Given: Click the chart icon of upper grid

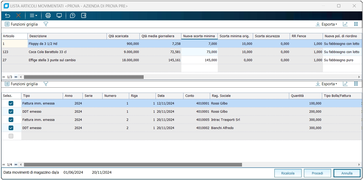Looking at the screenshot, I should 345,24.
